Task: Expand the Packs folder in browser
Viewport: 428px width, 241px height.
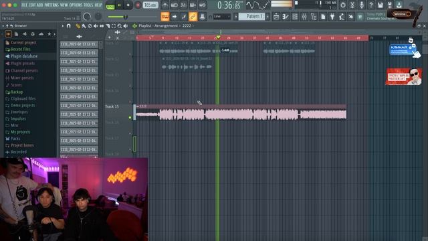Action: (x=13, y=139)
